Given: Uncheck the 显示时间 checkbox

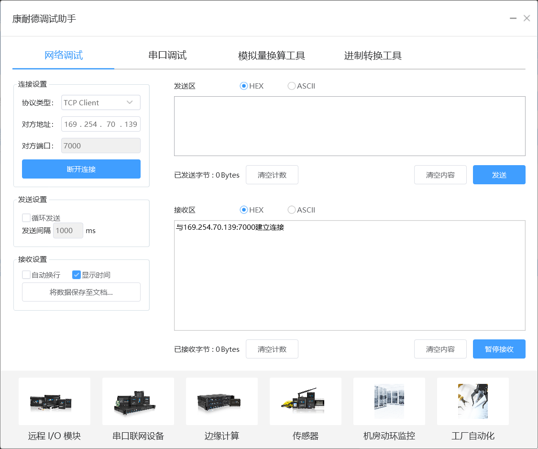Looking at the screenshot, I should click(76, 275).
